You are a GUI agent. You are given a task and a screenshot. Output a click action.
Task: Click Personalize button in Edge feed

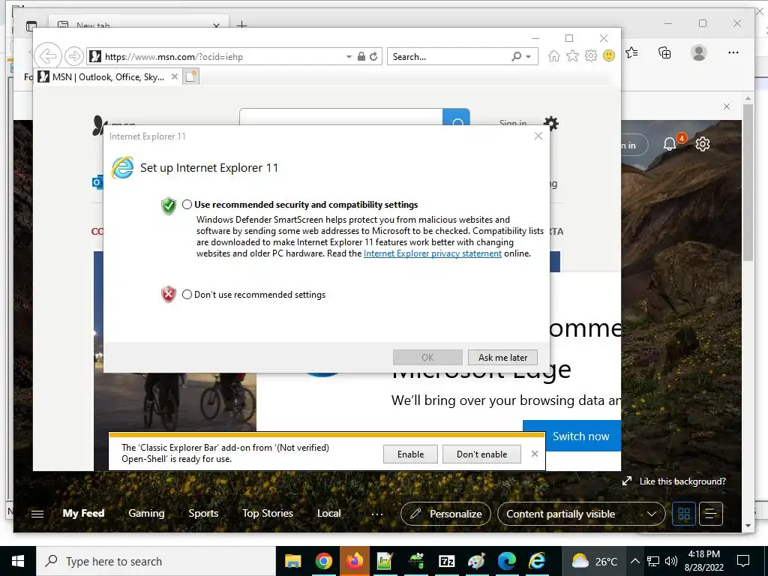[445, 514]
